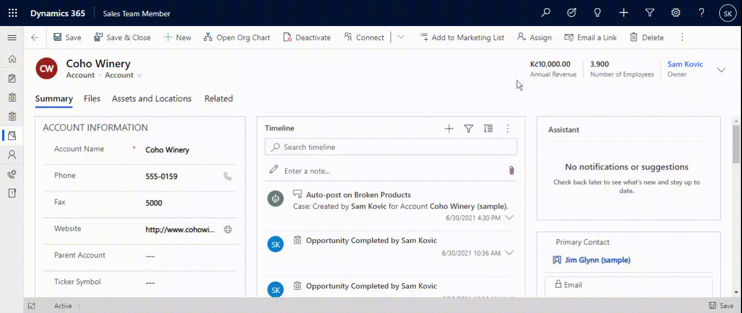Viewport: 742px width, 313px height.
Task: Add a timeline record with plus icon
Action: [449, 129]
